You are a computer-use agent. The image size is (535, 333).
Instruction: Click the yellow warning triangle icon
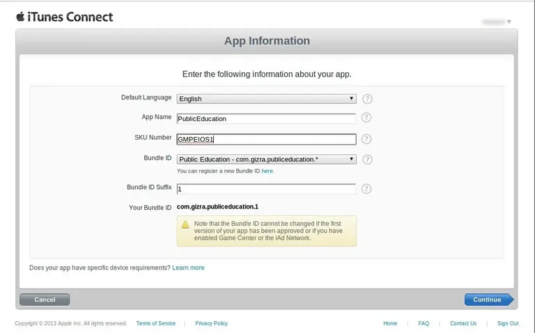(185, 225)
